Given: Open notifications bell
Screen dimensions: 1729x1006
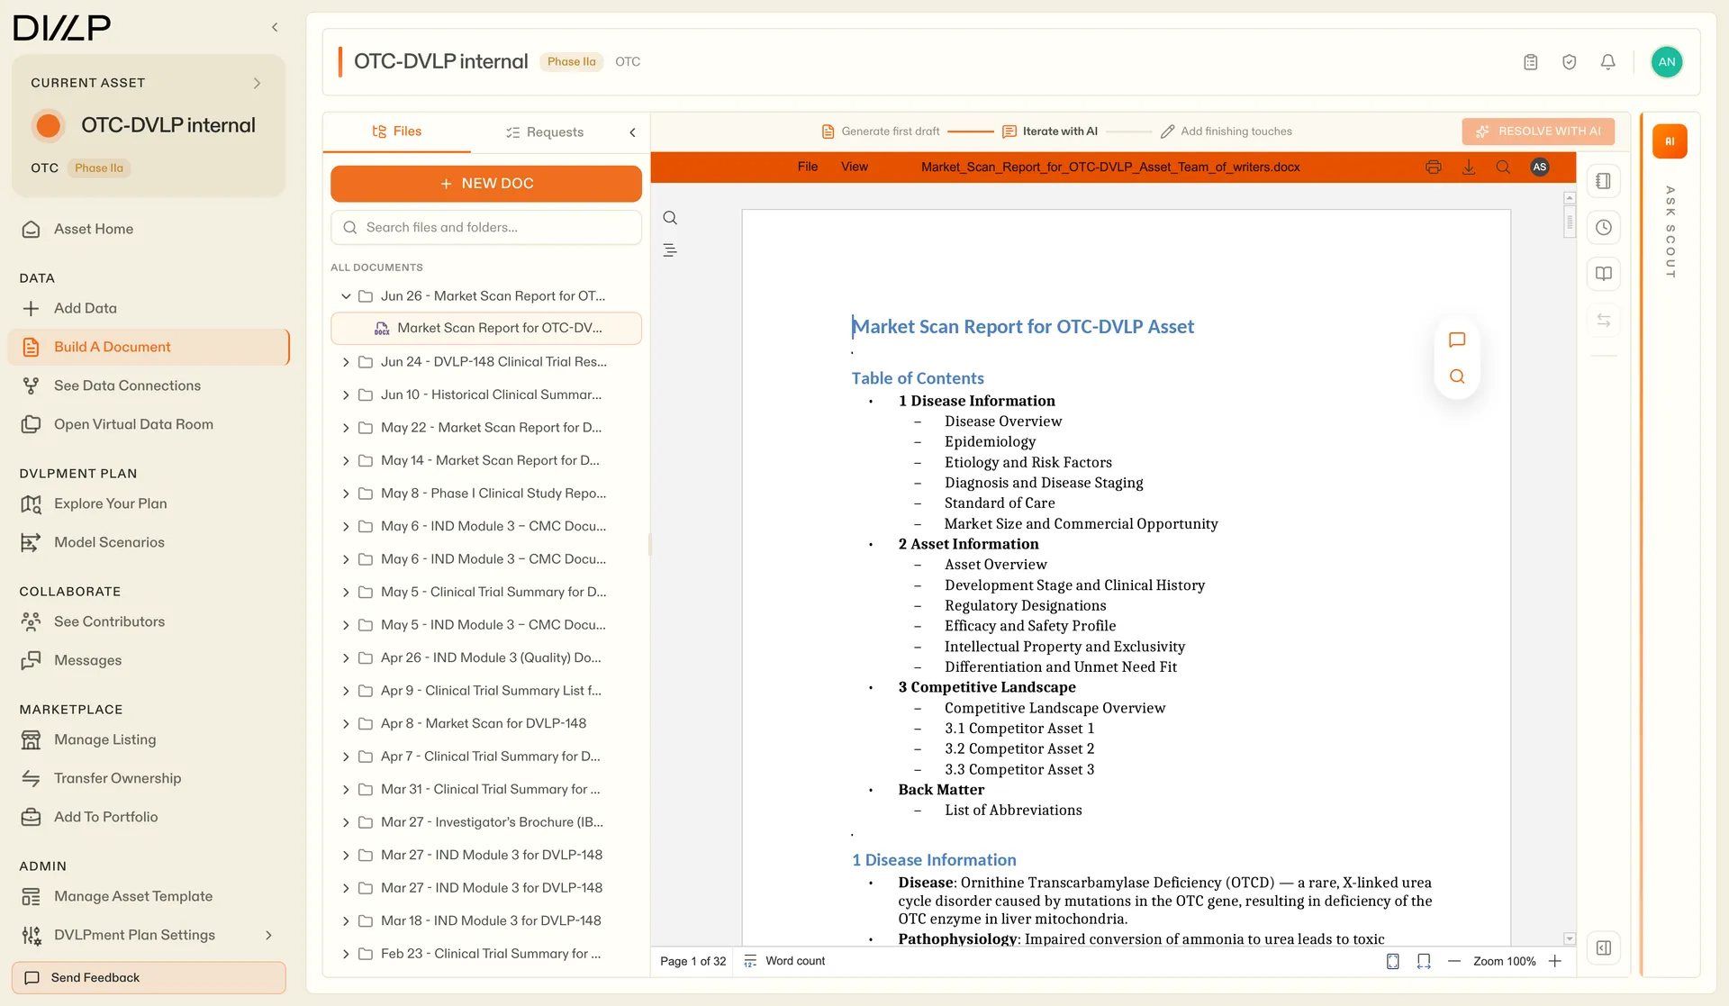Looking at the screenshot, I should tap(1607, 62).
